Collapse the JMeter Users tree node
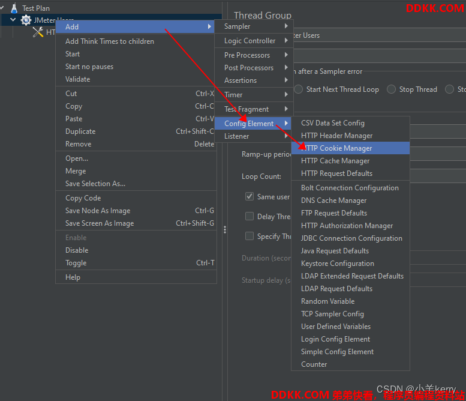The image size is (466, 401). (x=13, y=20)
